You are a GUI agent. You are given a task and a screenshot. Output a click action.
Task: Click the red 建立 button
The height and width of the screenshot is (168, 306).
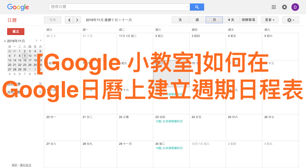(x=16, y=32)
